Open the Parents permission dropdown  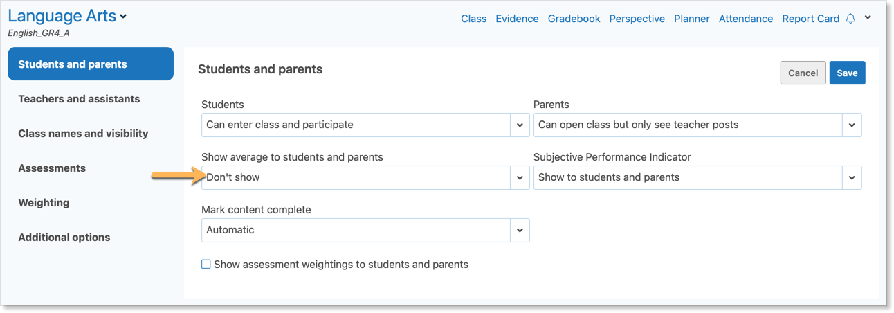(697, 125)
